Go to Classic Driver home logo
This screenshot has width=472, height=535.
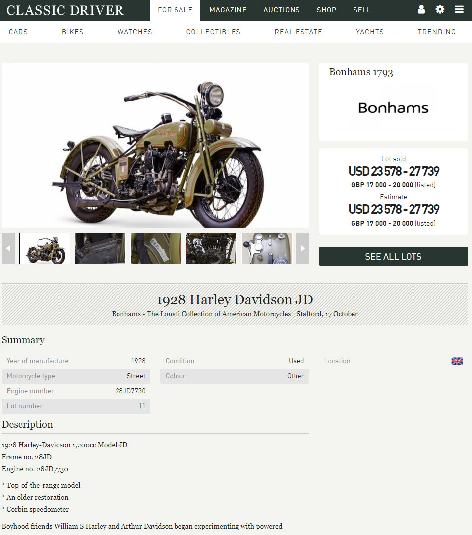[x=65, y=10]
